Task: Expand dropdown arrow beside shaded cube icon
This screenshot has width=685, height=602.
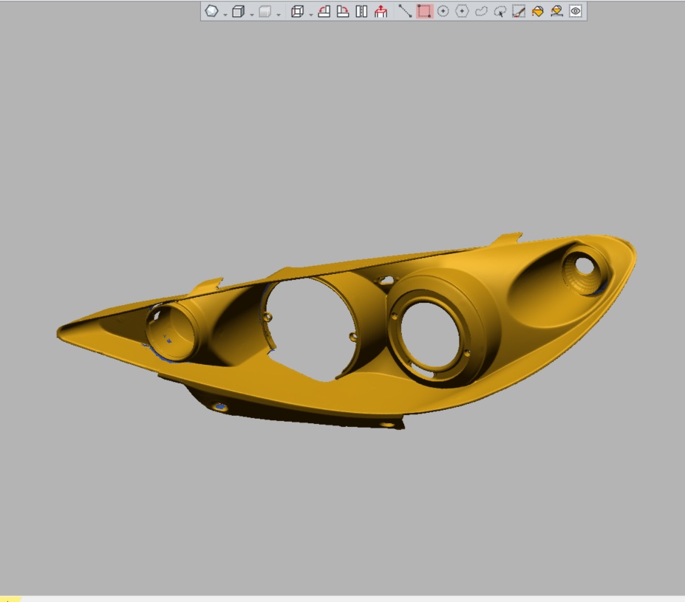Action: [252, 15]
